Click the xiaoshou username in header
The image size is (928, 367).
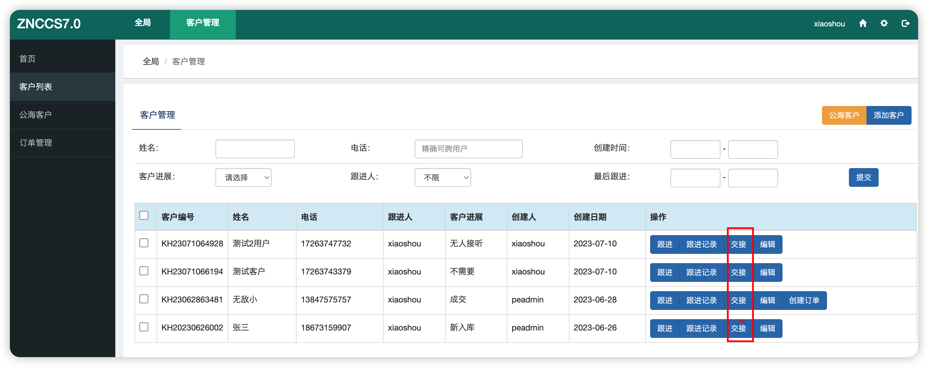[829, 24]
